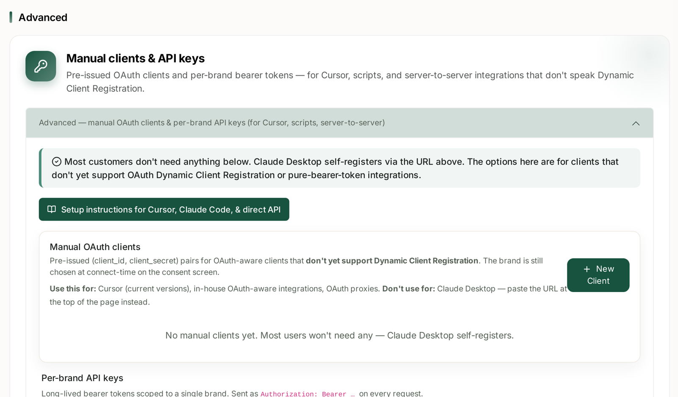Click the bold 'don't yet support Dynamic Client Registration' text
This screenshot has width=678, height=397.
tap(392, 261)
